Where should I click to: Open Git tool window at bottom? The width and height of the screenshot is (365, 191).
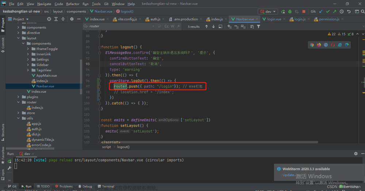click(x=12, y=186)
